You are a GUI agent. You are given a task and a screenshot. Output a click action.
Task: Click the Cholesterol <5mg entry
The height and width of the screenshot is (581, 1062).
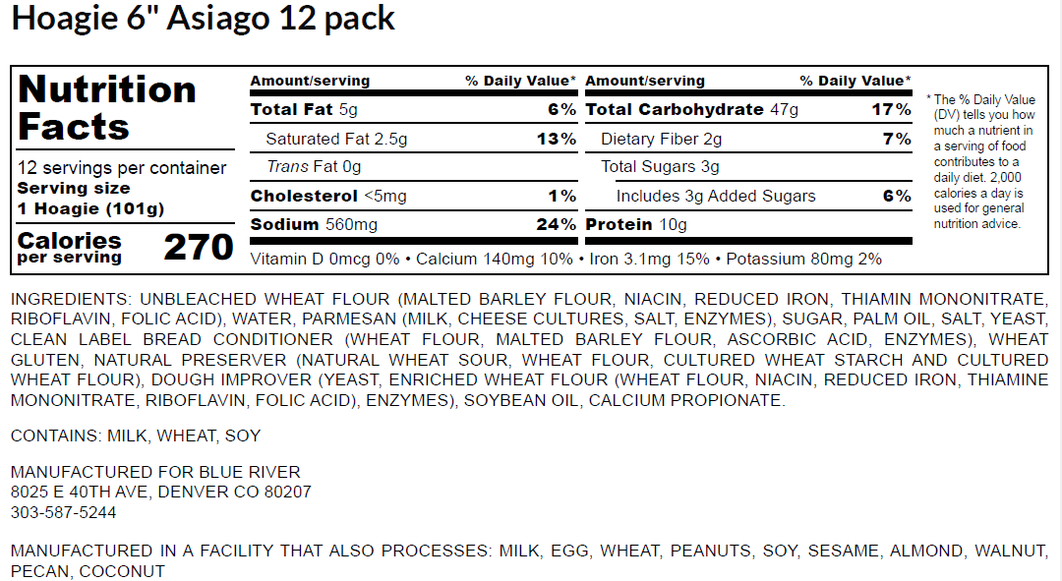[328, 197]
